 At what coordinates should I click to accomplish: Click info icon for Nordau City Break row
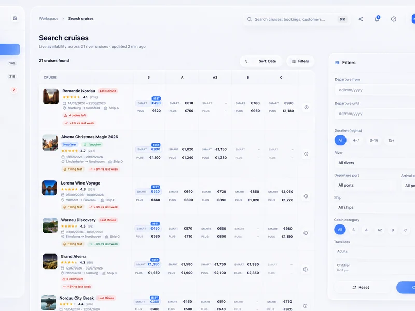click(x=305, y=306)
